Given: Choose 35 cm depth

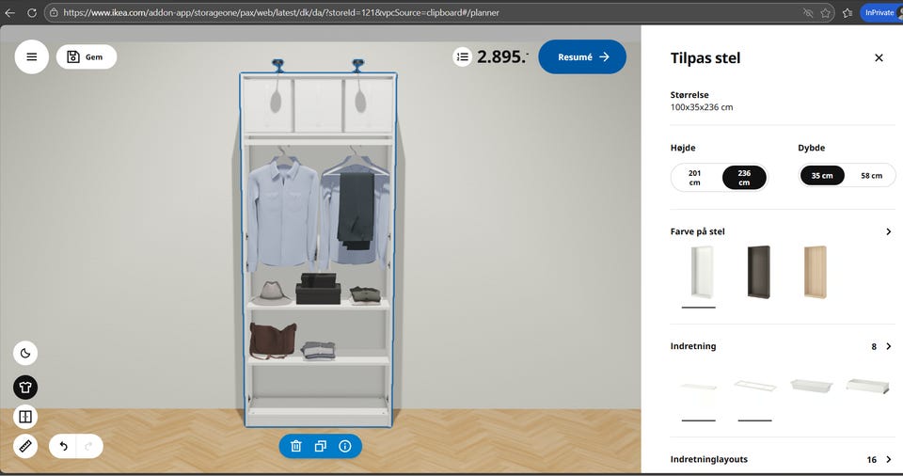Looking at the screenshot, I should [x=822, y=176].
